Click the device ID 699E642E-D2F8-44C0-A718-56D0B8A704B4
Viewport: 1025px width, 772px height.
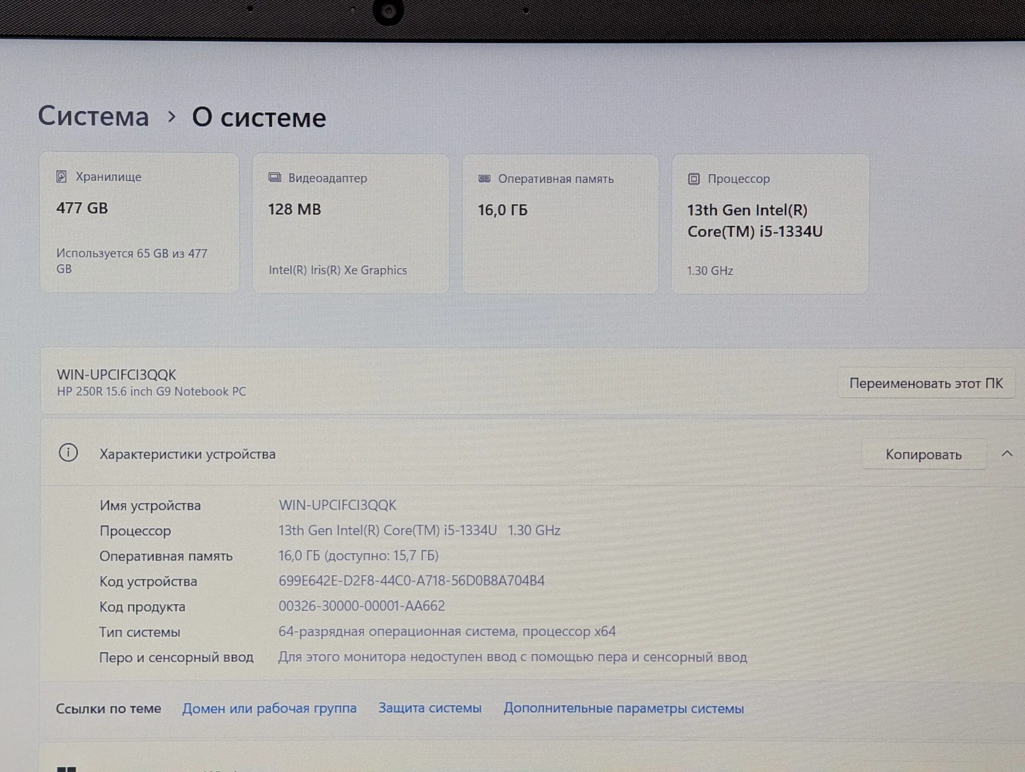pos(412,581)
